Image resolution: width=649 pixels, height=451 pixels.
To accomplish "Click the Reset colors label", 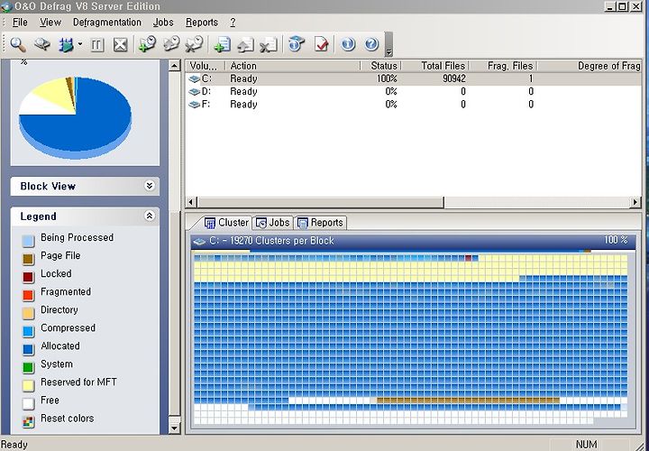I will (x=67, y=419).
